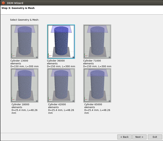The height and width of the screenshot is (141, 163).
Task: Go back with the < Back button
Action: coord(125,137)
